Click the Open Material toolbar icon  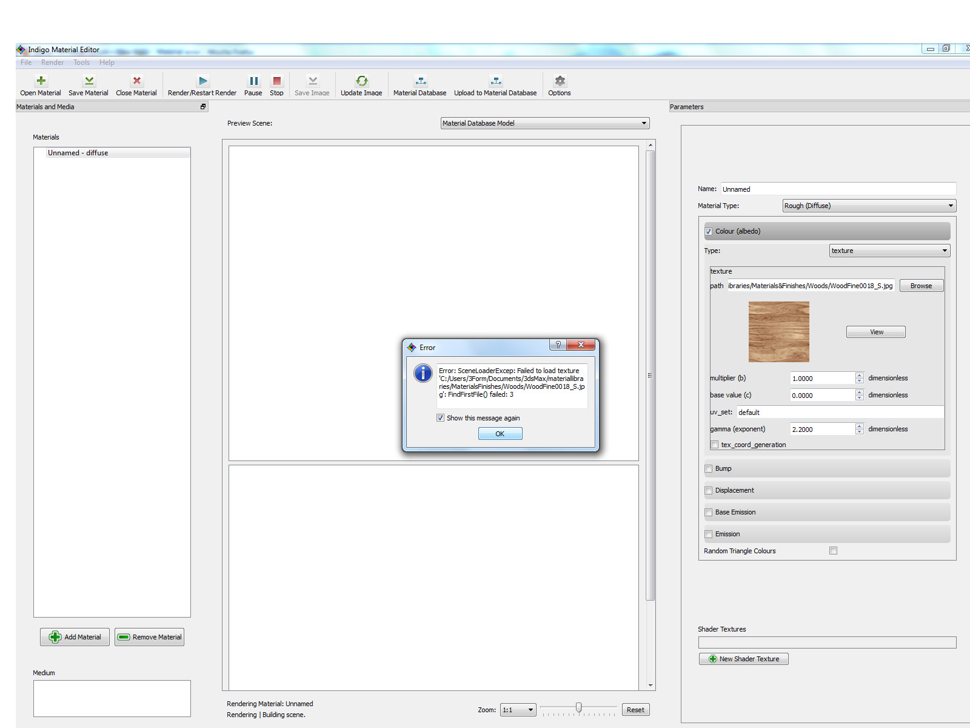point(41,81)
